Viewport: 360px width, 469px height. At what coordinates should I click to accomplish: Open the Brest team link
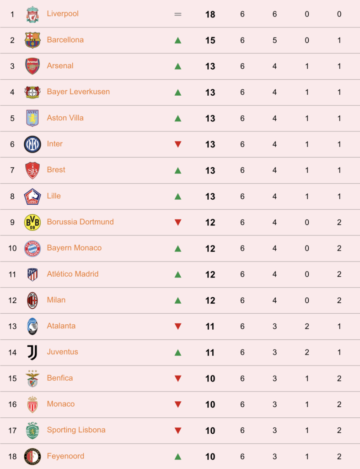(x=56, y=169)
